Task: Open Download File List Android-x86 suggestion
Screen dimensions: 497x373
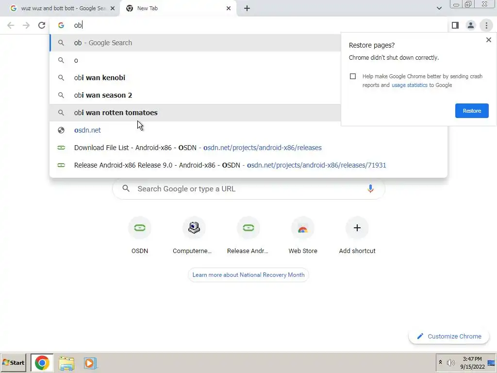Action: pos(248,148)
